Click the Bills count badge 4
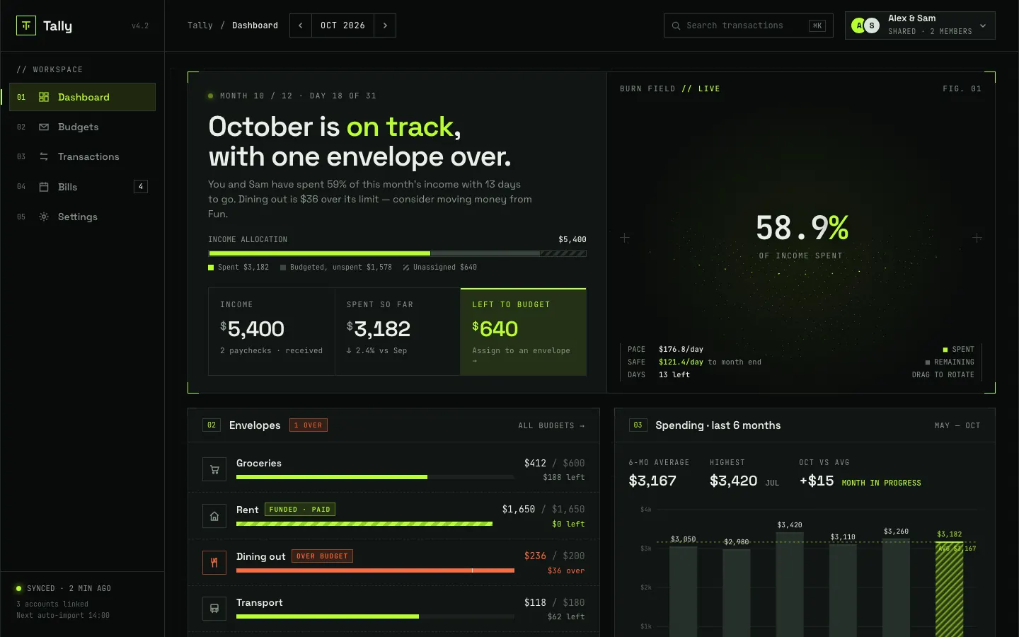 click(x=141, y=187)
